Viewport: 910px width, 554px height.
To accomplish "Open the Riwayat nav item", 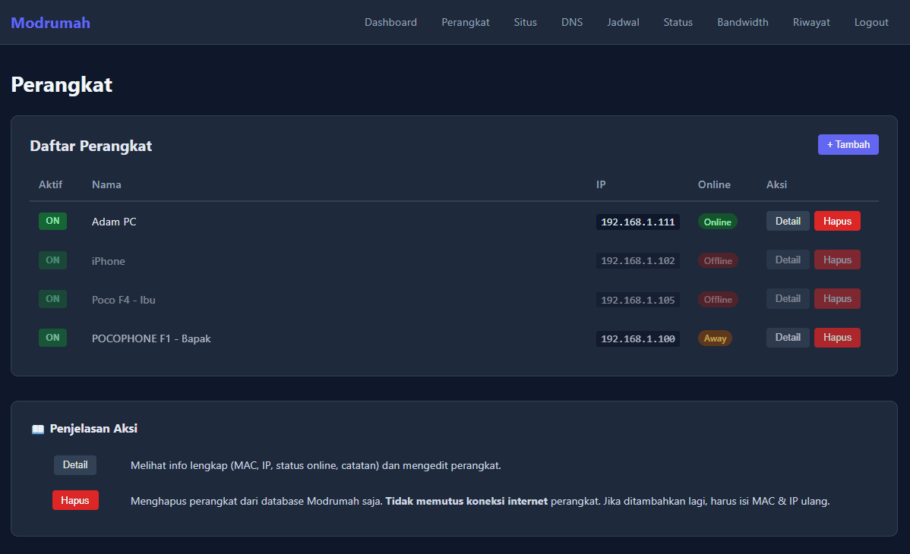I will [811, 22].
